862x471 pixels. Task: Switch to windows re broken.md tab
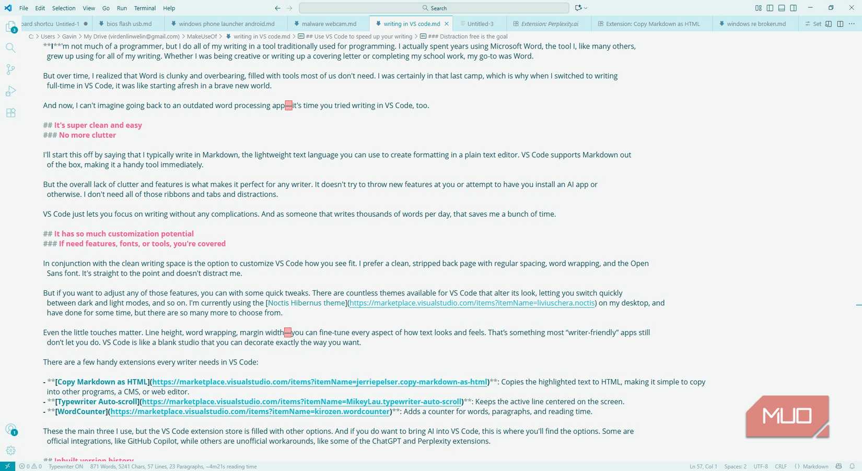pyautogui.click(x=755, y=23)
